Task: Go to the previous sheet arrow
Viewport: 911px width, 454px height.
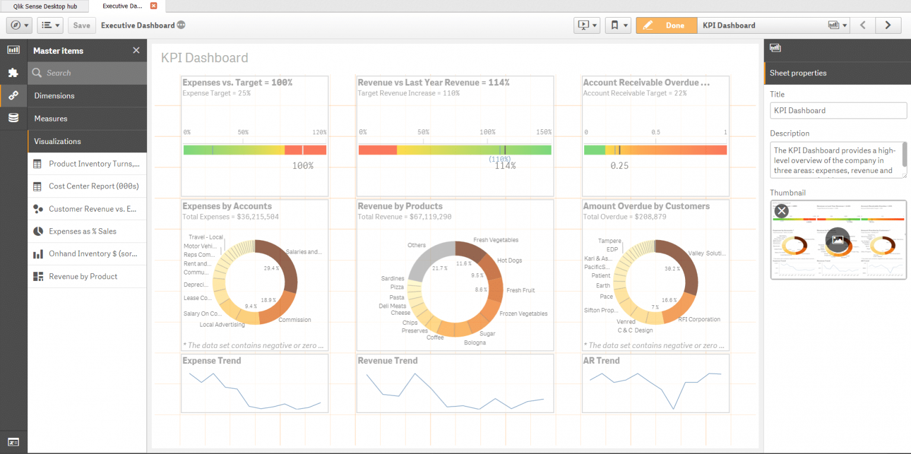Action: 864,25
